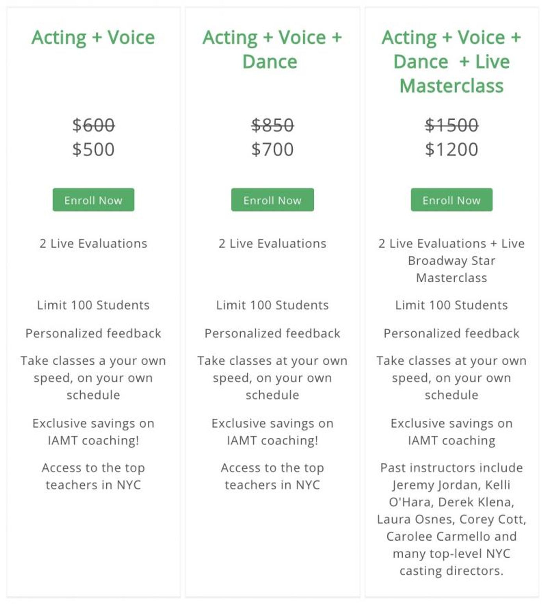This screenshot has height=604, width=547.
Task: Click the crossed-out $1500 price
Action: (451, 125)
